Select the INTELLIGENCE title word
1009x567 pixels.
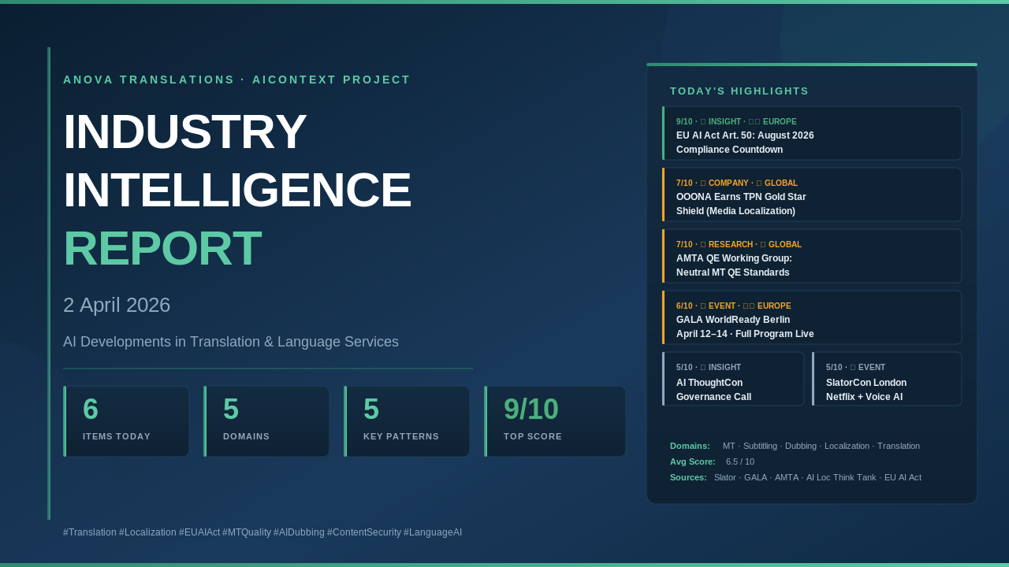click(237, 190)
